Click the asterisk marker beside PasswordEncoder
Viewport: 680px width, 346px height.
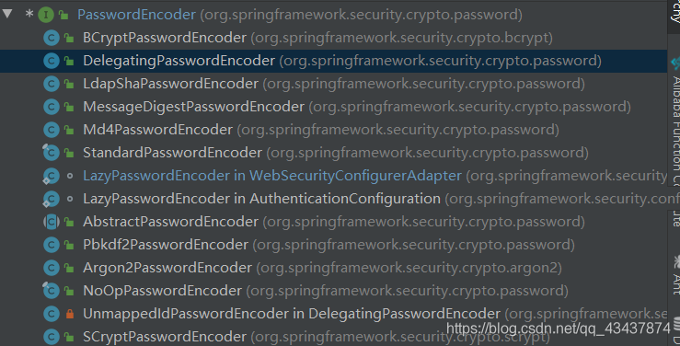click(x=29, y=14)
